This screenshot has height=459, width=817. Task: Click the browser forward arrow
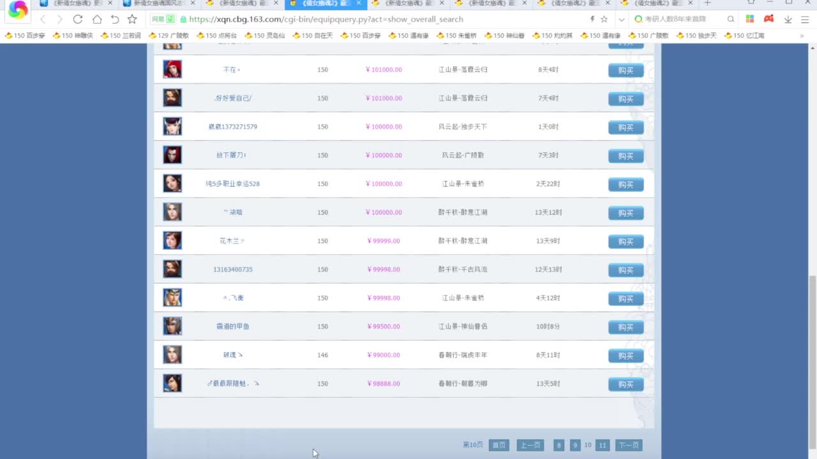(60, 19)
